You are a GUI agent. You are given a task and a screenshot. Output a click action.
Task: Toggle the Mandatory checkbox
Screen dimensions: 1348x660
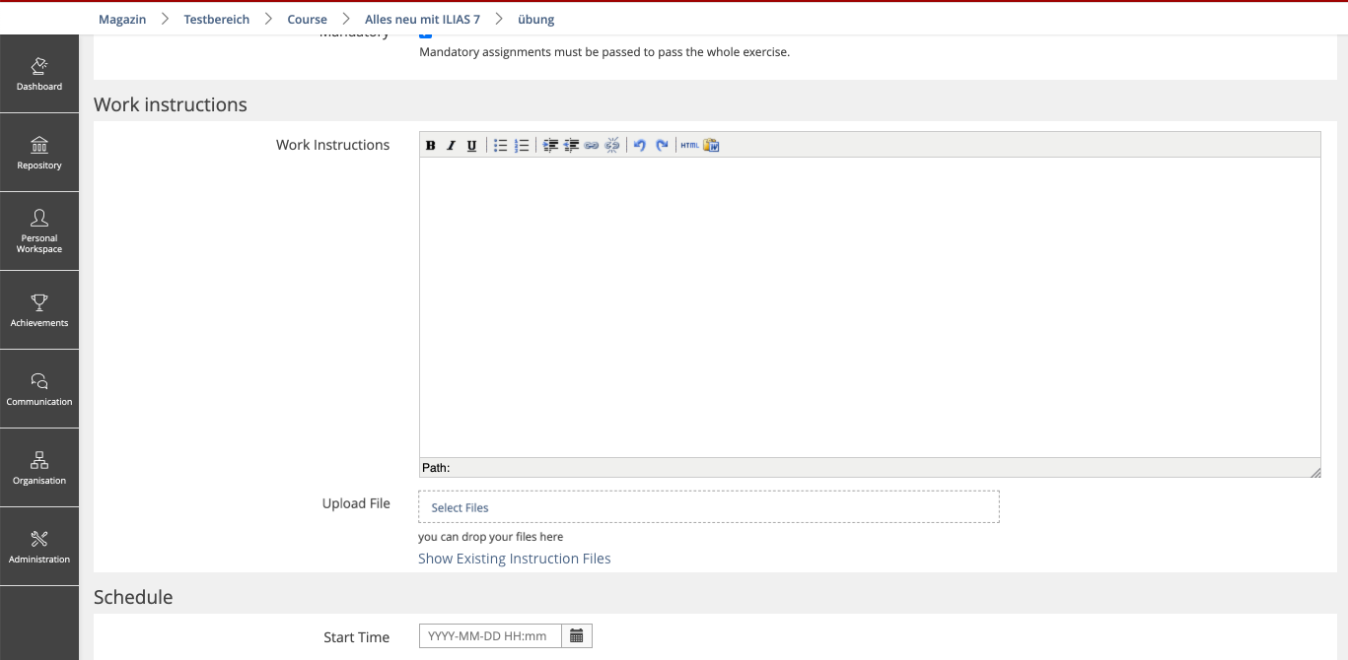tap(426, 35)
